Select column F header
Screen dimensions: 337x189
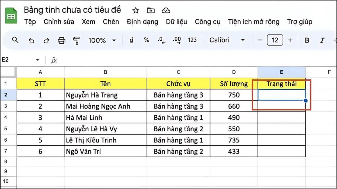click(x=321, y=72)
